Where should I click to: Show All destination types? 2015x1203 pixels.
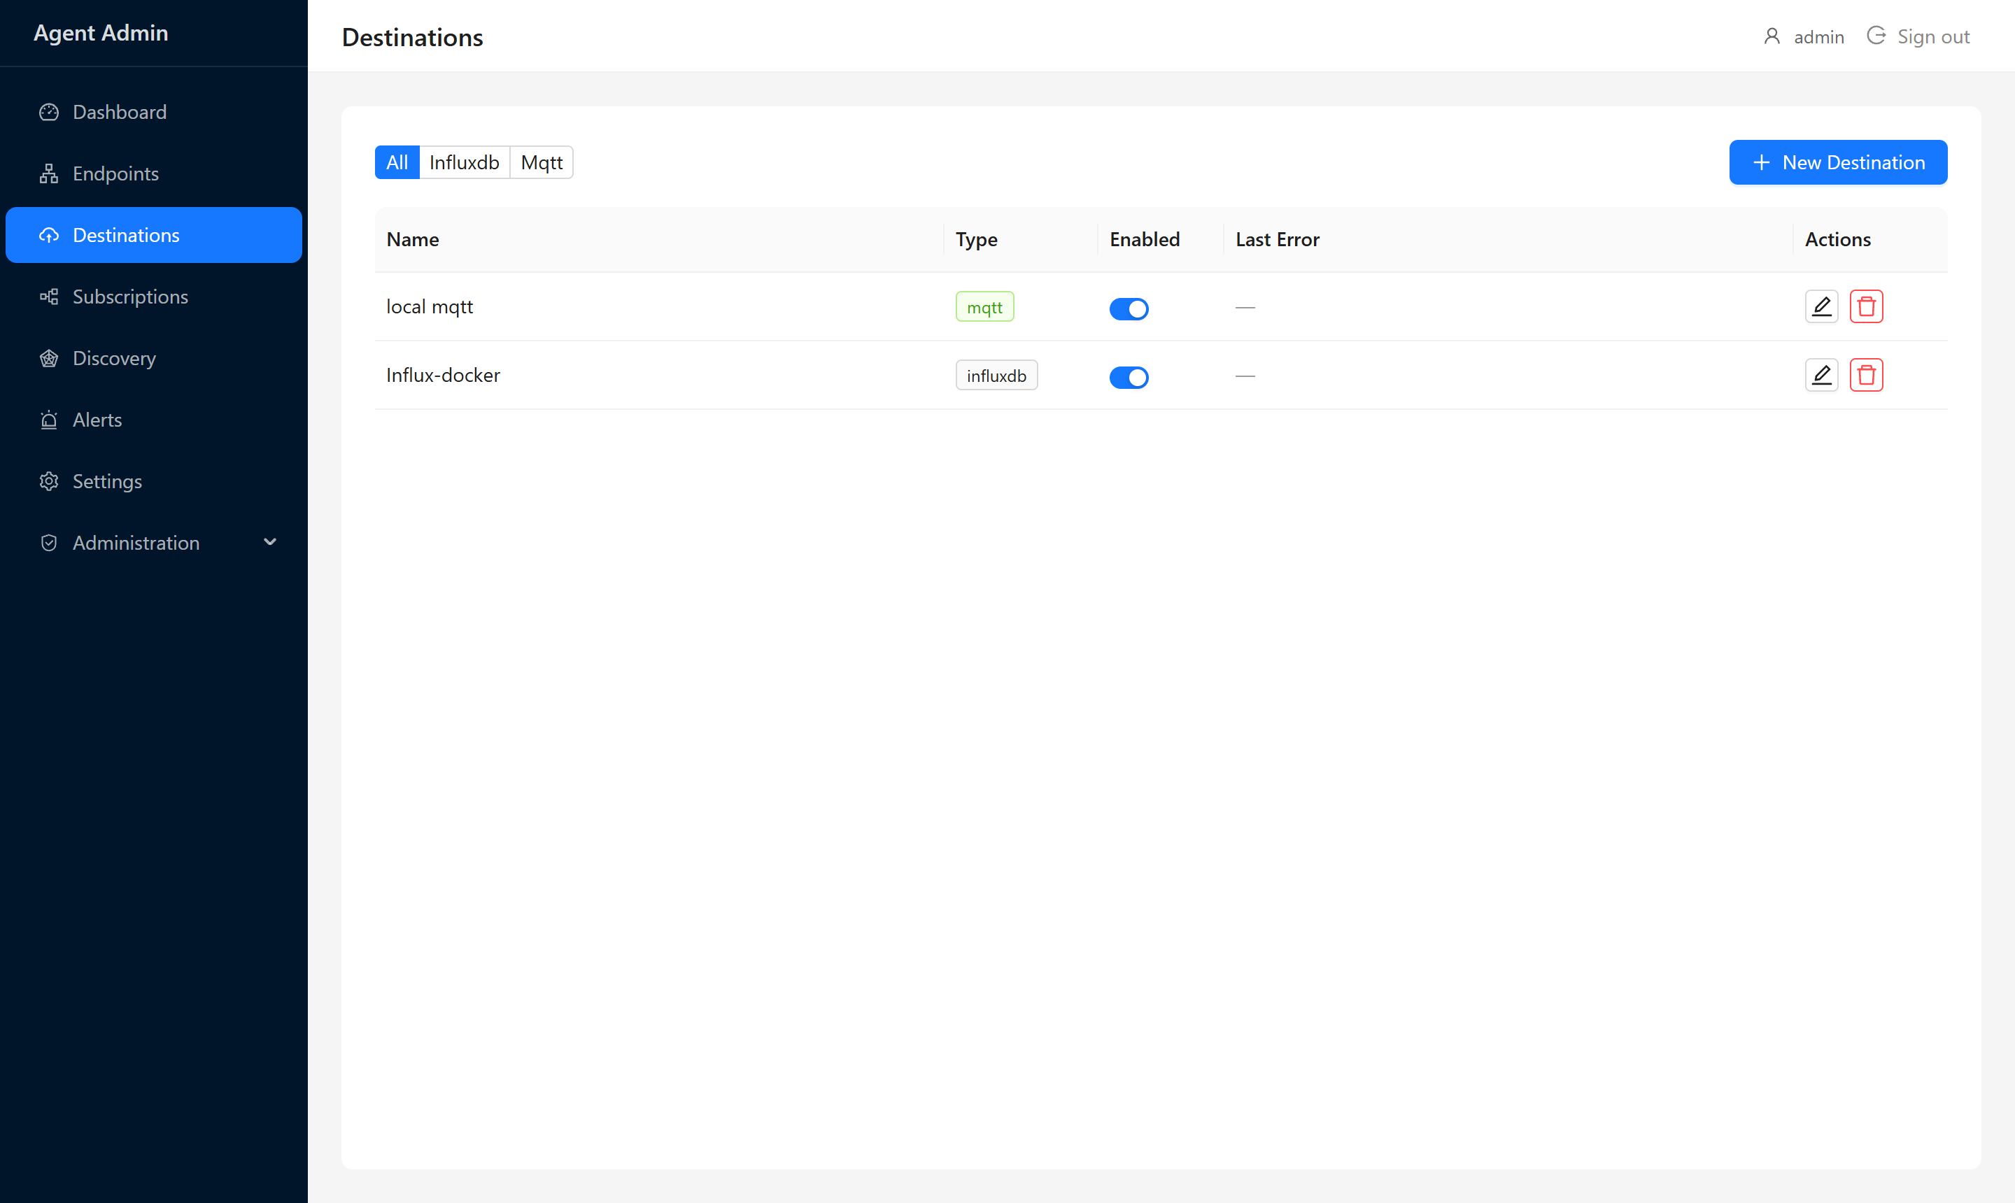tap(397, 163)
